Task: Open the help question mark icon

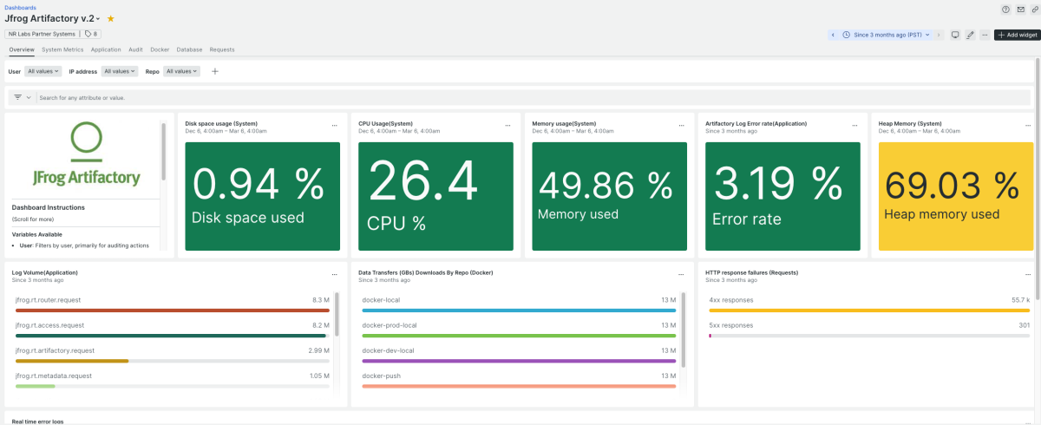Action: [1005, 9]
